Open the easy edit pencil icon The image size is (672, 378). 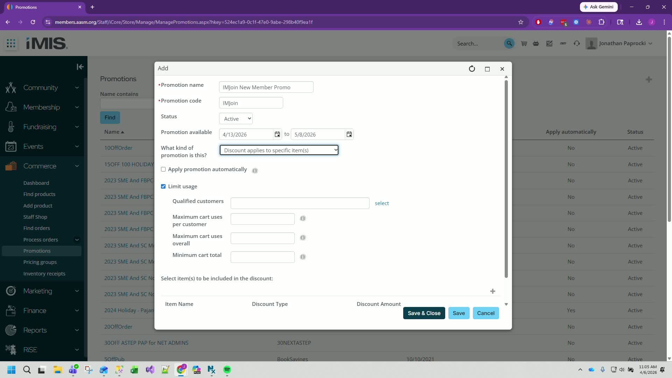[x=549, y=43]
